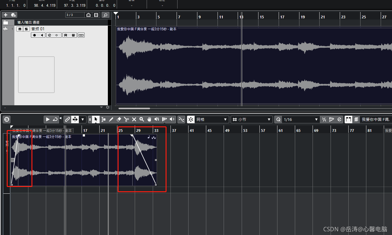Viewport: 392px width, 235px height.
Task: Enable record on track 音频 01
Action: 35,35
